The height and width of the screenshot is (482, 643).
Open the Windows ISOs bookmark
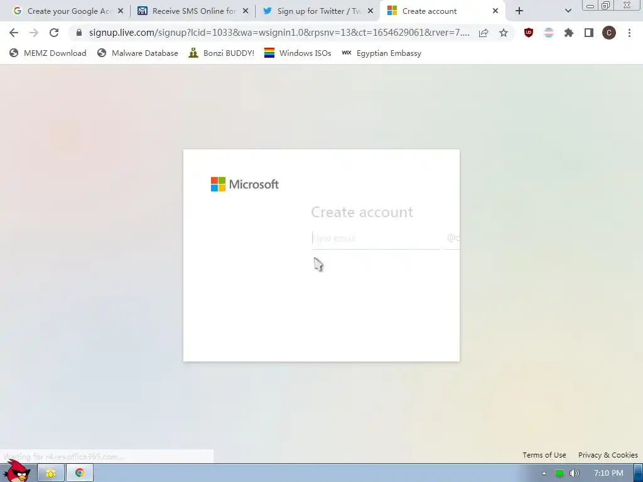(298, 53)
